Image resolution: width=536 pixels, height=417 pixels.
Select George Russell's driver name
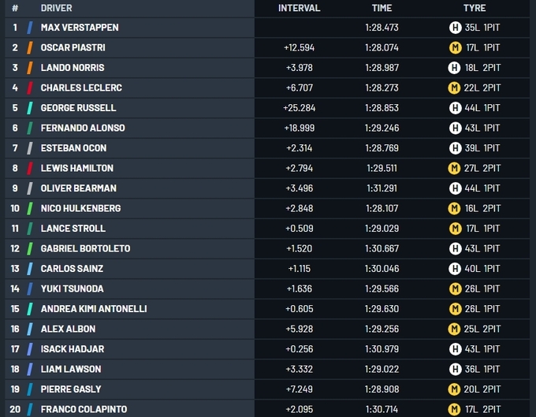coord(78,108)
